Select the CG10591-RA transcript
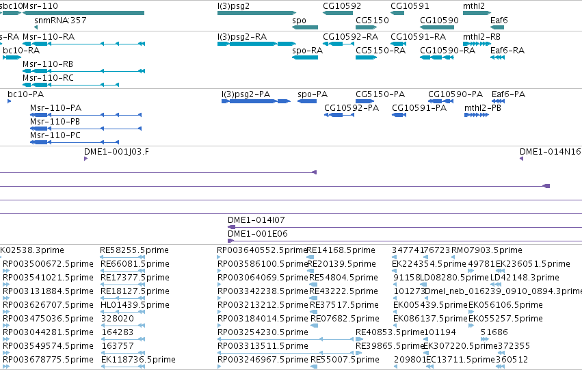Image resolution: width=582 pixels, height=370 pixels. click(x=398, y=44)
